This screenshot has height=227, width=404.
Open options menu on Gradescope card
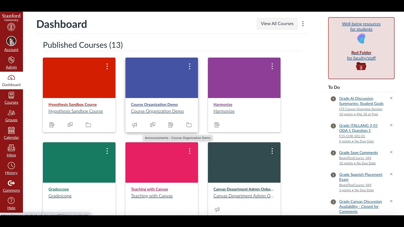[x=107, y=151]
